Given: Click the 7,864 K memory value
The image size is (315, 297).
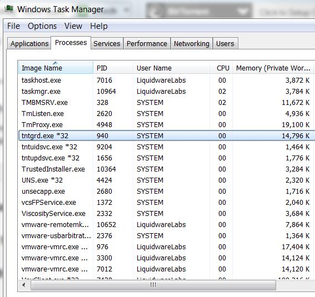Looking at the screenshot, I should click(298, 225).
